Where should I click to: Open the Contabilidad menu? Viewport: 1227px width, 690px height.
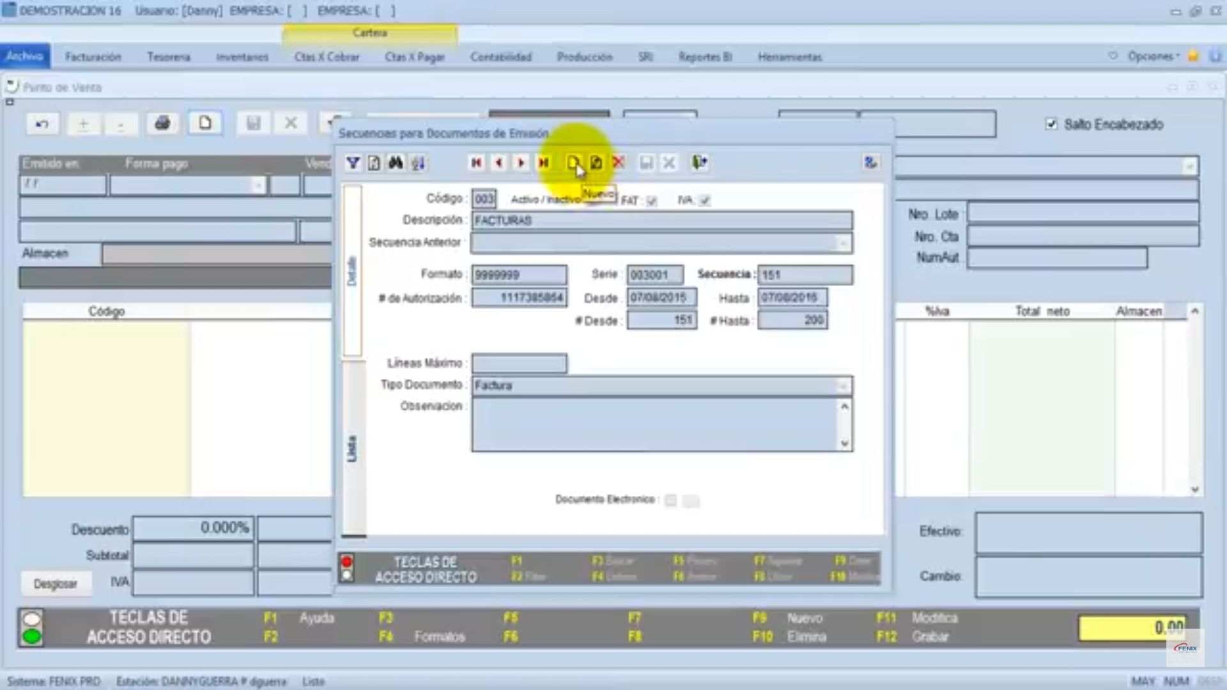pyautogui.click(x=502, y=57)
